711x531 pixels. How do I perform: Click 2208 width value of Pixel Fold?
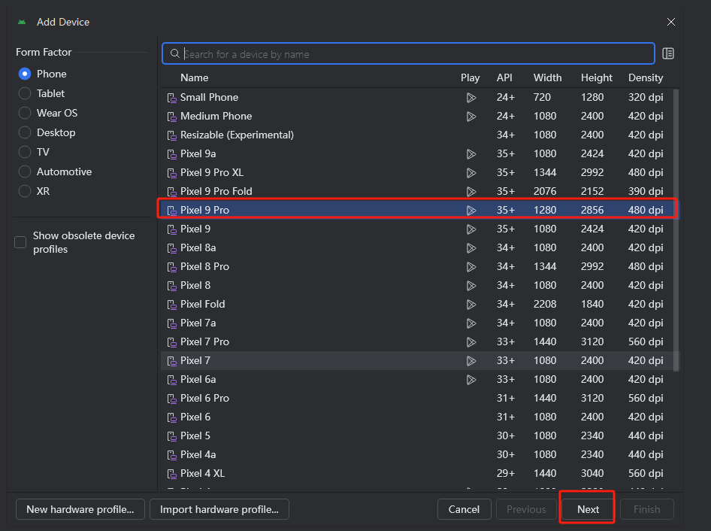(545, 304)
